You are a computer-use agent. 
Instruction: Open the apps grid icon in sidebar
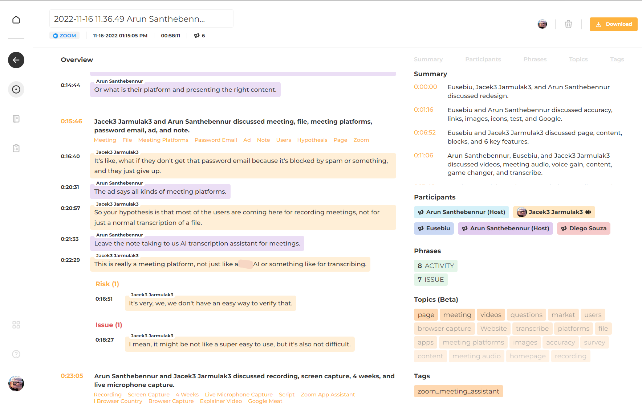click(16, 325)
